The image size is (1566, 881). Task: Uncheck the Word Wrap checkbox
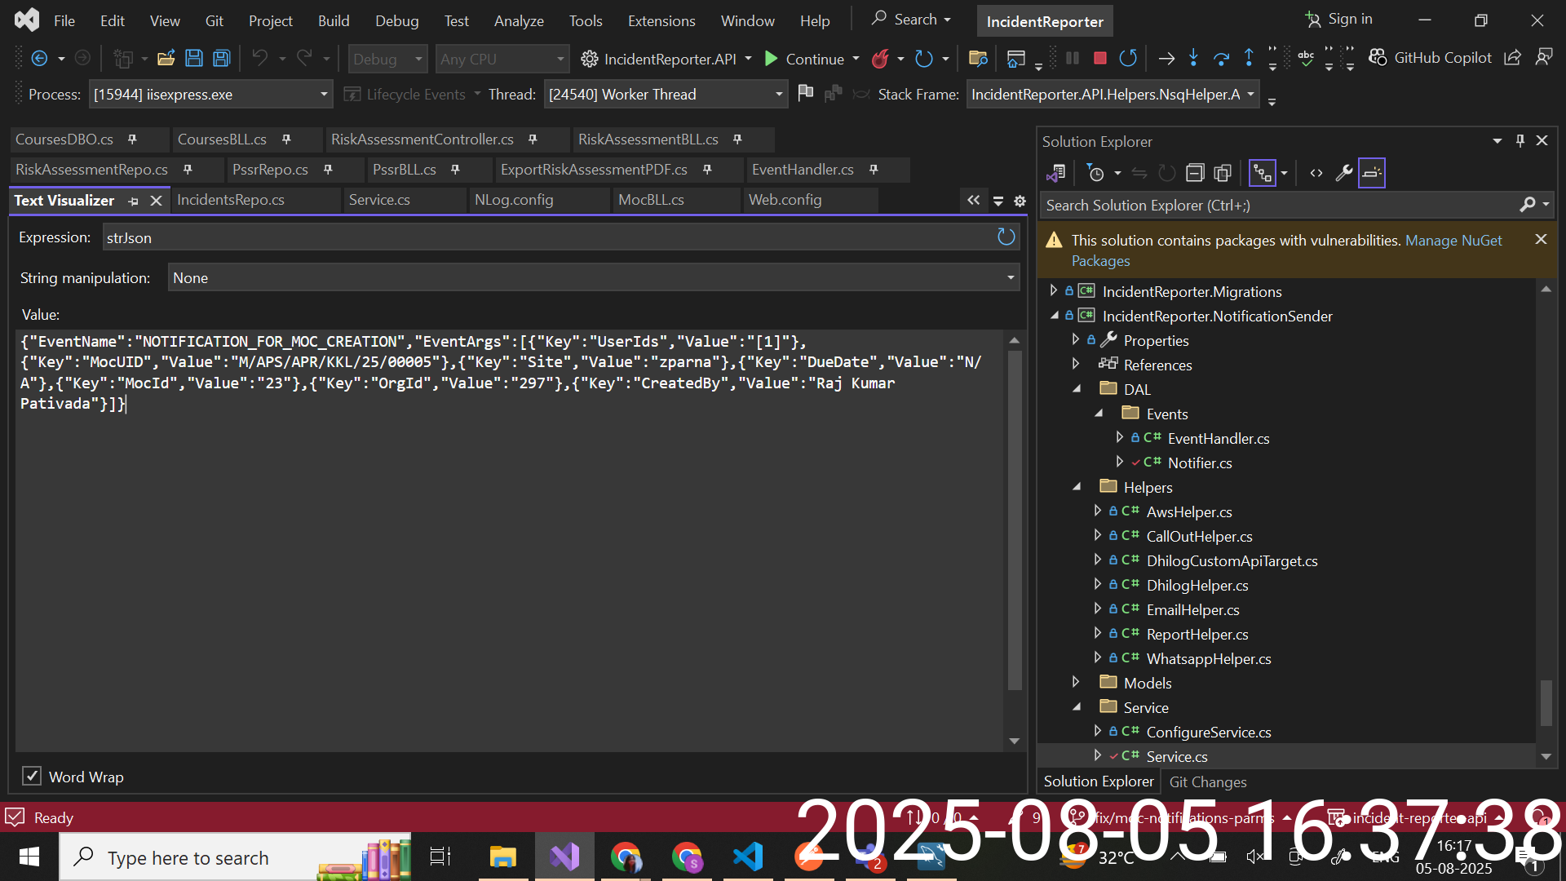pyautogui.click(x=31, y=776)
